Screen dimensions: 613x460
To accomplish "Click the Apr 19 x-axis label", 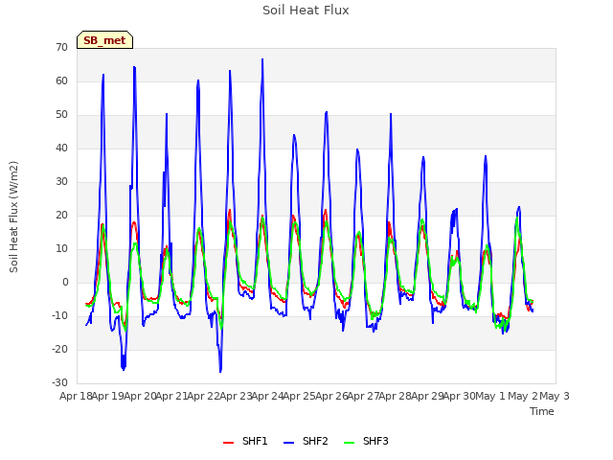I will point(108,396).
